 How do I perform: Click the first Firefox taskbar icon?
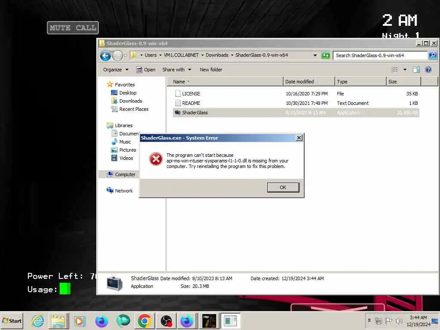(101, 321)
